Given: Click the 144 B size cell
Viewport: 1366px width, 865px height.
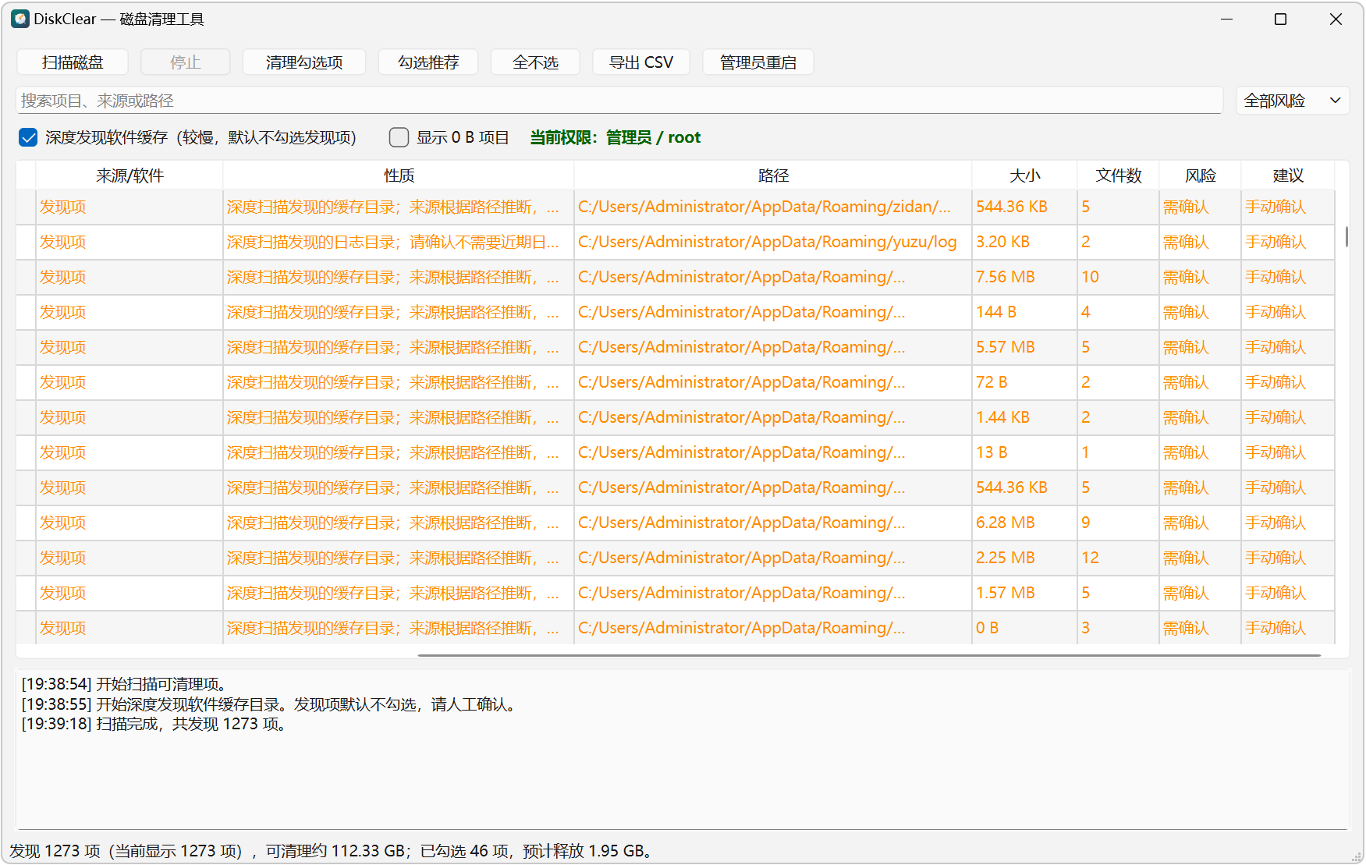Looking at the screenshot, I should coord(1024,312).
